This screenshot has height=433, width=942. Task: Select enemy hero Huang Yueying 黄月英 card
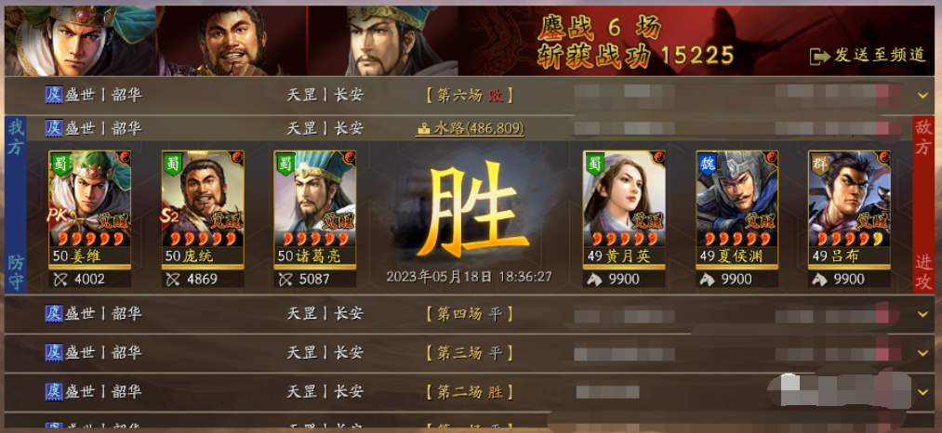click(624, 208)
